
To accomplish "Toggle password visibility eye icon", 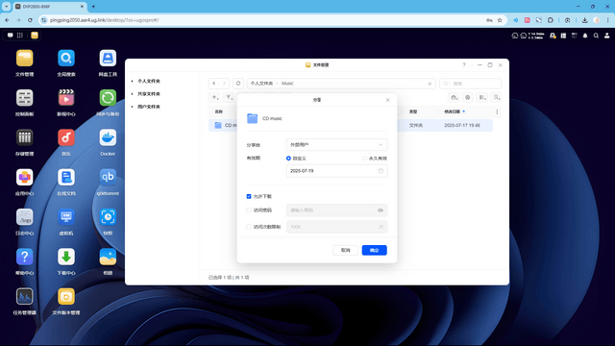I will 381,210.
